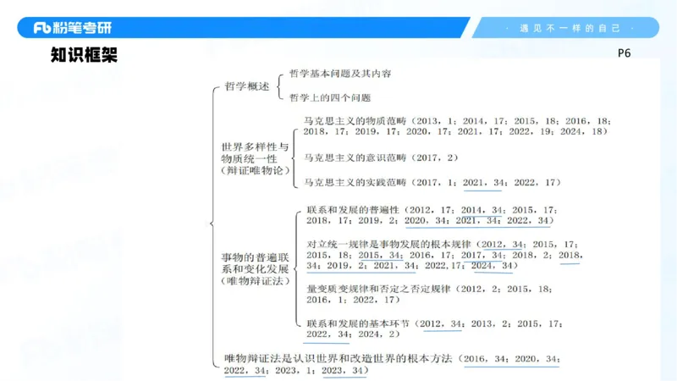Click the 哲学概述 node
The height and width of the screenshot is (381, 677).
coord(247,86)
